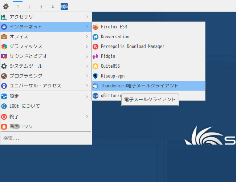This screenshot has width=236, height=182.
Task: Start Persepolis Download Manager
Action: pyautogui.click(x=148, y=47)
